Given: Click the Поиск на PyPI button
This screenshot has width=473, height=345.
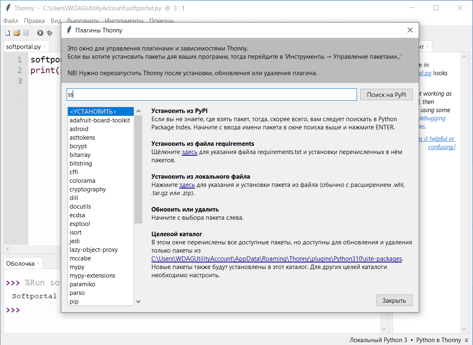Looking at the screenshot, I should tap(387, 94).
